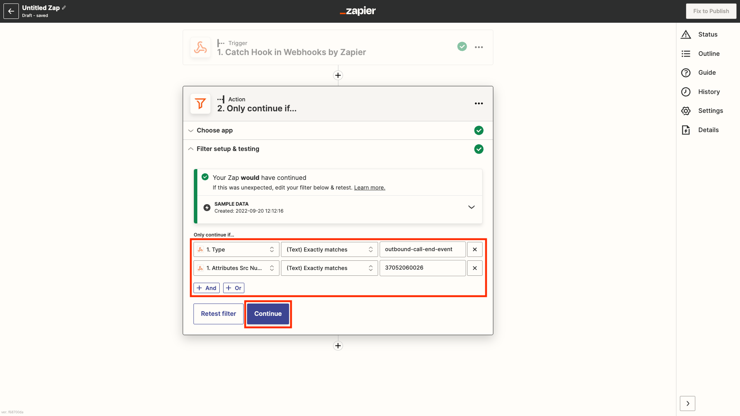Open '1. Attributes Src Nu...' field dropdown

coord(236,268)
